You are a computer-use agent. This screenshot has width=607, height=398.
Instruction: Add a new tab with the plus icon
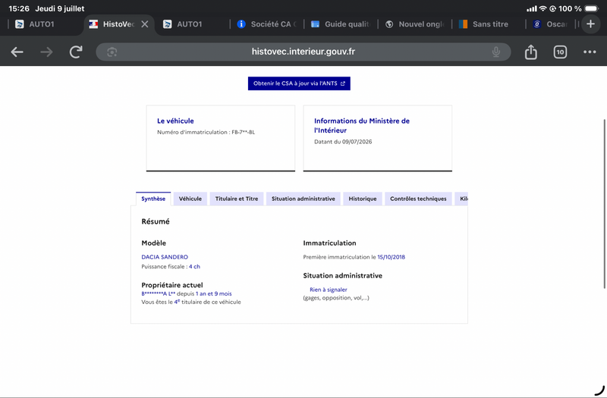[590, 24]
